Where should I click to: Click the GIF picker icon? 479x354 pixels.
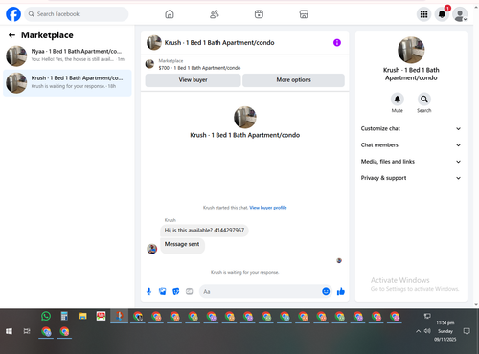[x=190, y=291]
